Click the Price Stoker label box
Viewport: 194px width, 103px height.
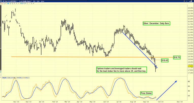pyautogui.click(x=146, y=93)
